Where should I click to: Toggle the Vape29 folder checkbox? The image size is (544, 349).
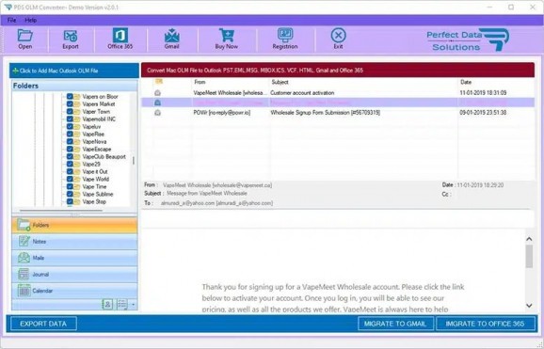coord(70,164)
